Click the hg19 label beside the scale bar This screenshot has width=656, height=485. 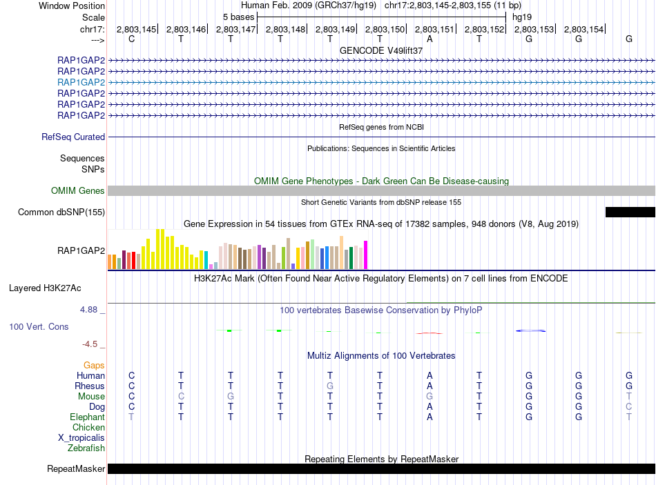pyautogui.click(x=522, y=17)
